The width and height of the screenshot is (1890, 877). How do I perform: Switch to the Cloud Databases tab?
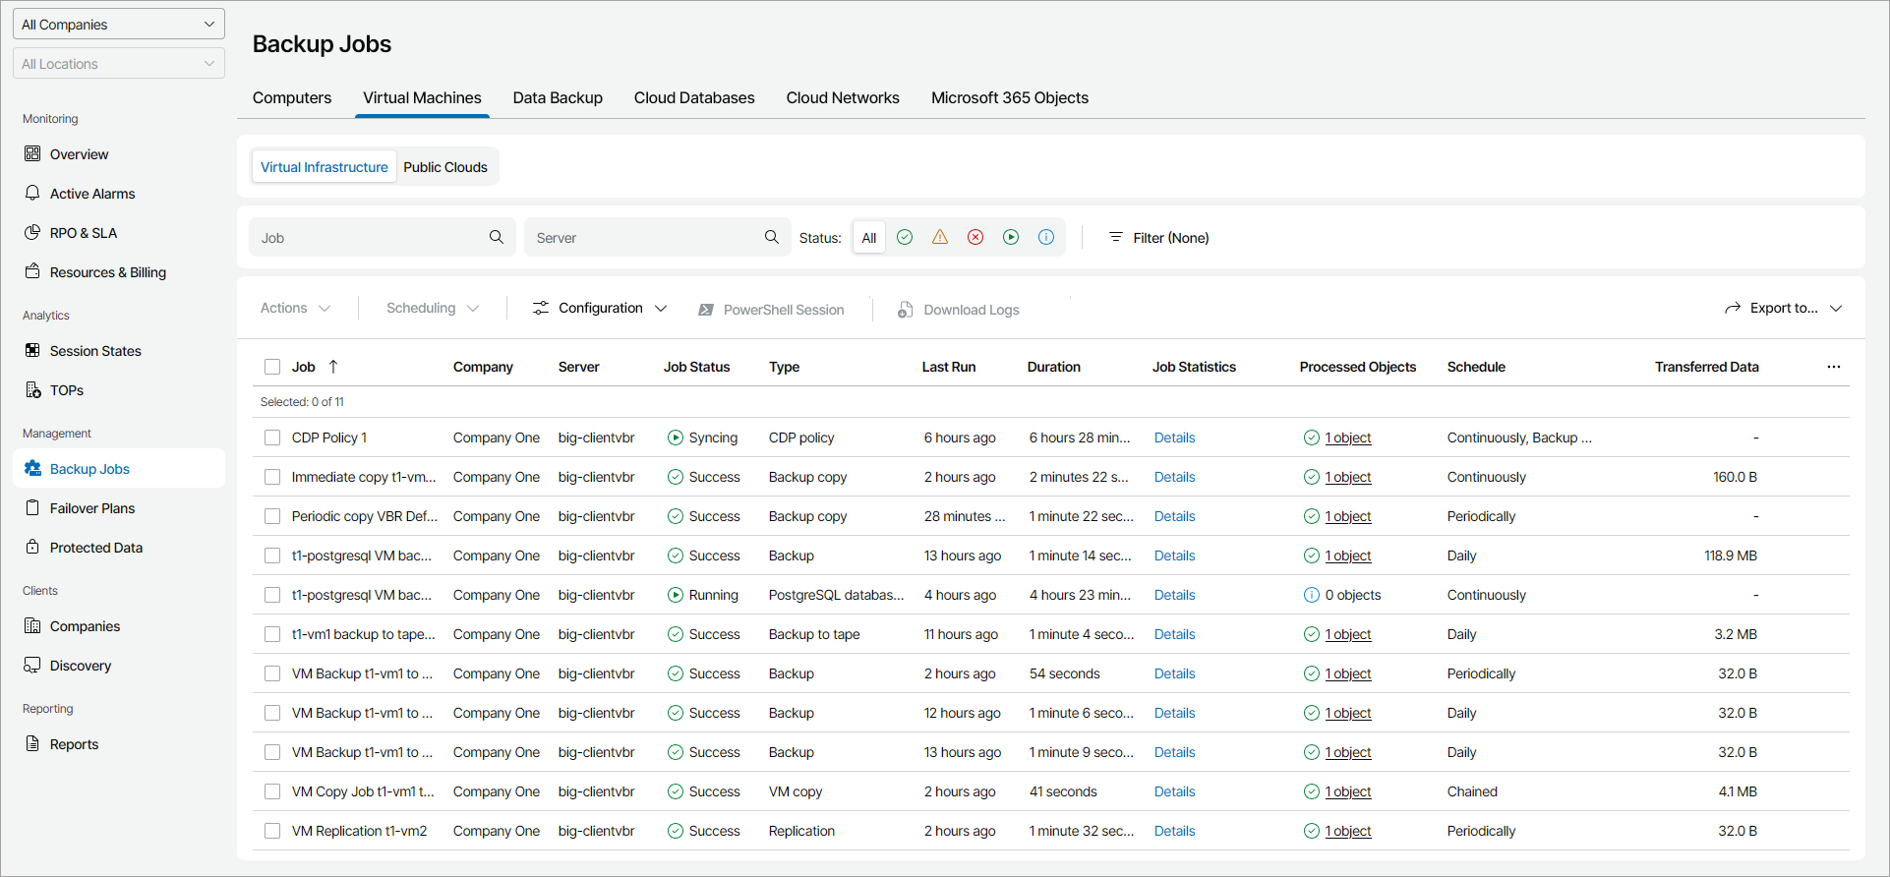(694, 97)
